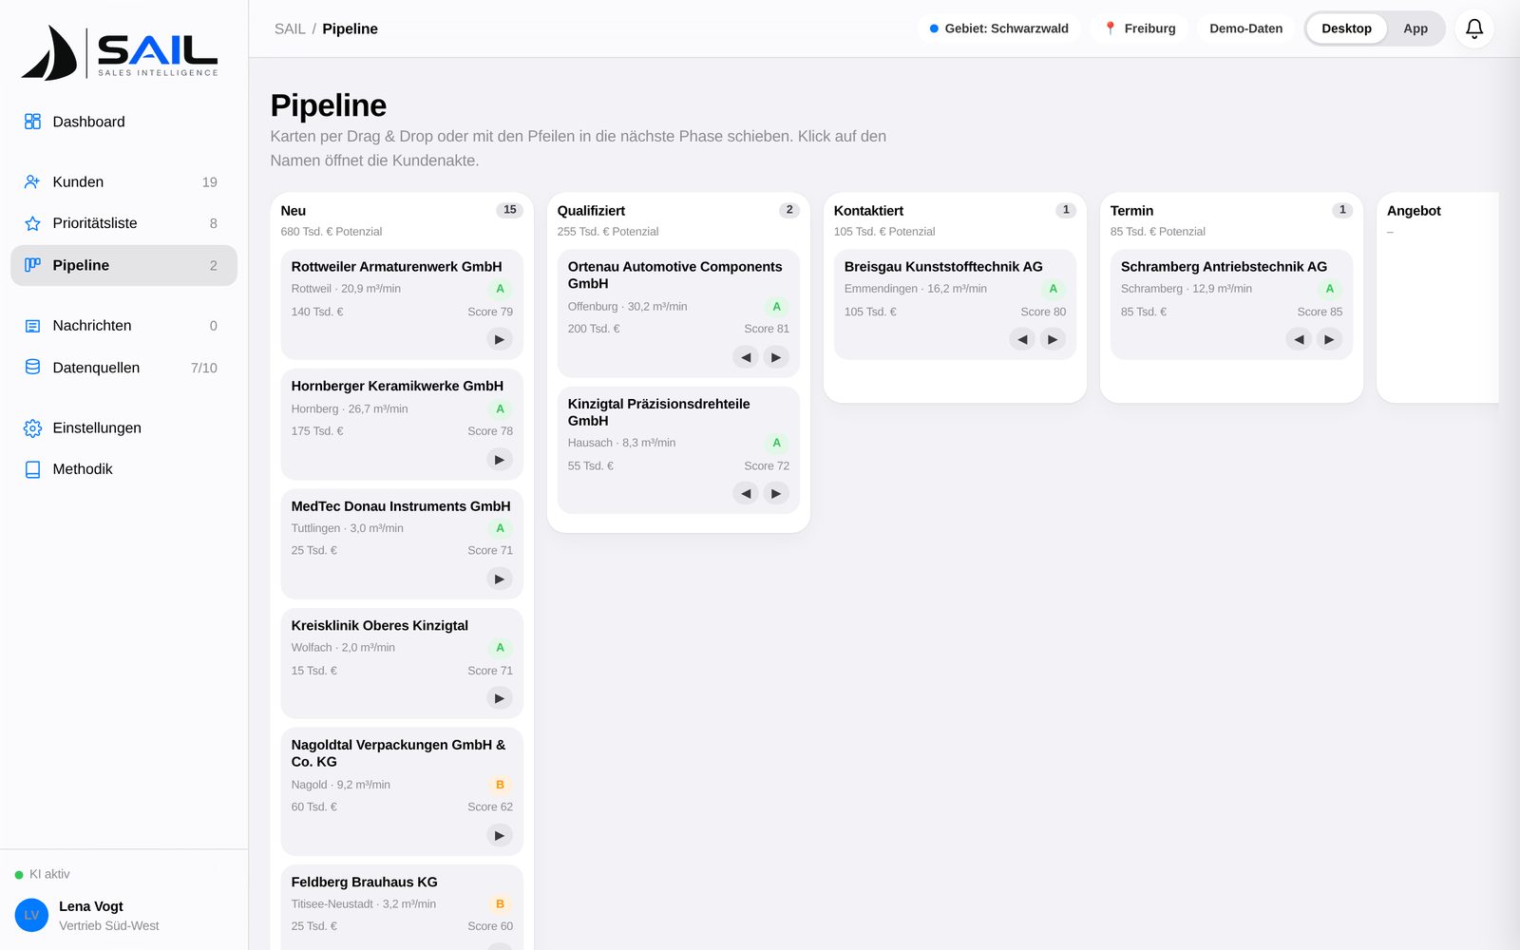Open Schramberg Antriebstechnik AG customer file

[x=1224, y=267]
